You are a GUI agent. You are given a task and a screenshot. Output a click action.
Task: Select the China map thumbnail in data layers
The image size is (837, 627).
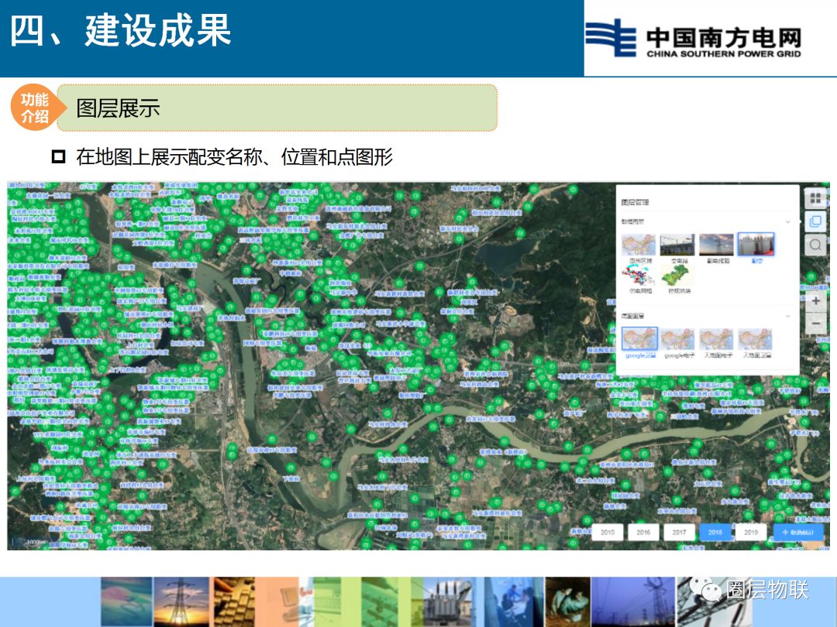(x=639, y=245)
